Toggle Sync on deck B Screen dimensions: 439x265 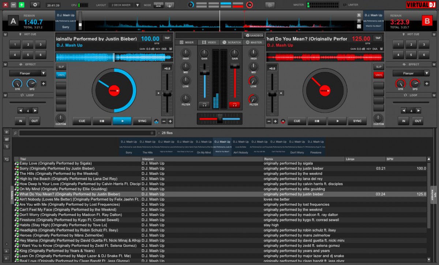coord(357,121)
